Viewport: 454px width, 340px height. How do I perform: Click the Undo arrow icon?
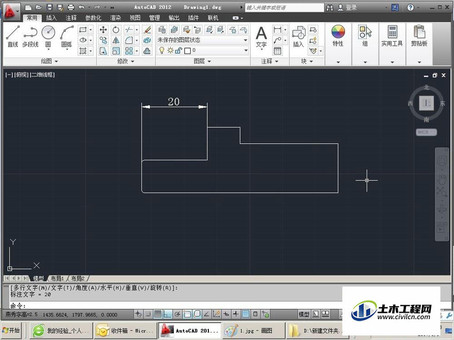[x=82, y=7]
